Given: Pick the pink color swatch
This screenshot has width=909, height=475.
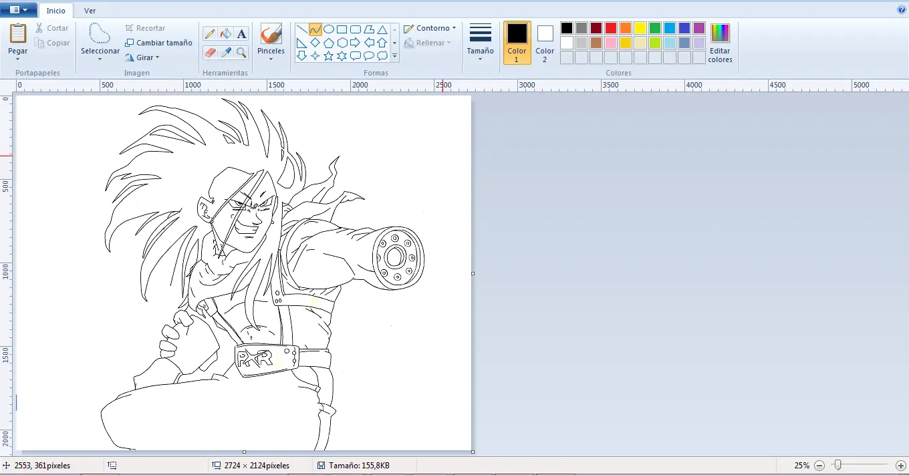Looking at the screenshot, I should coord(611,43).
